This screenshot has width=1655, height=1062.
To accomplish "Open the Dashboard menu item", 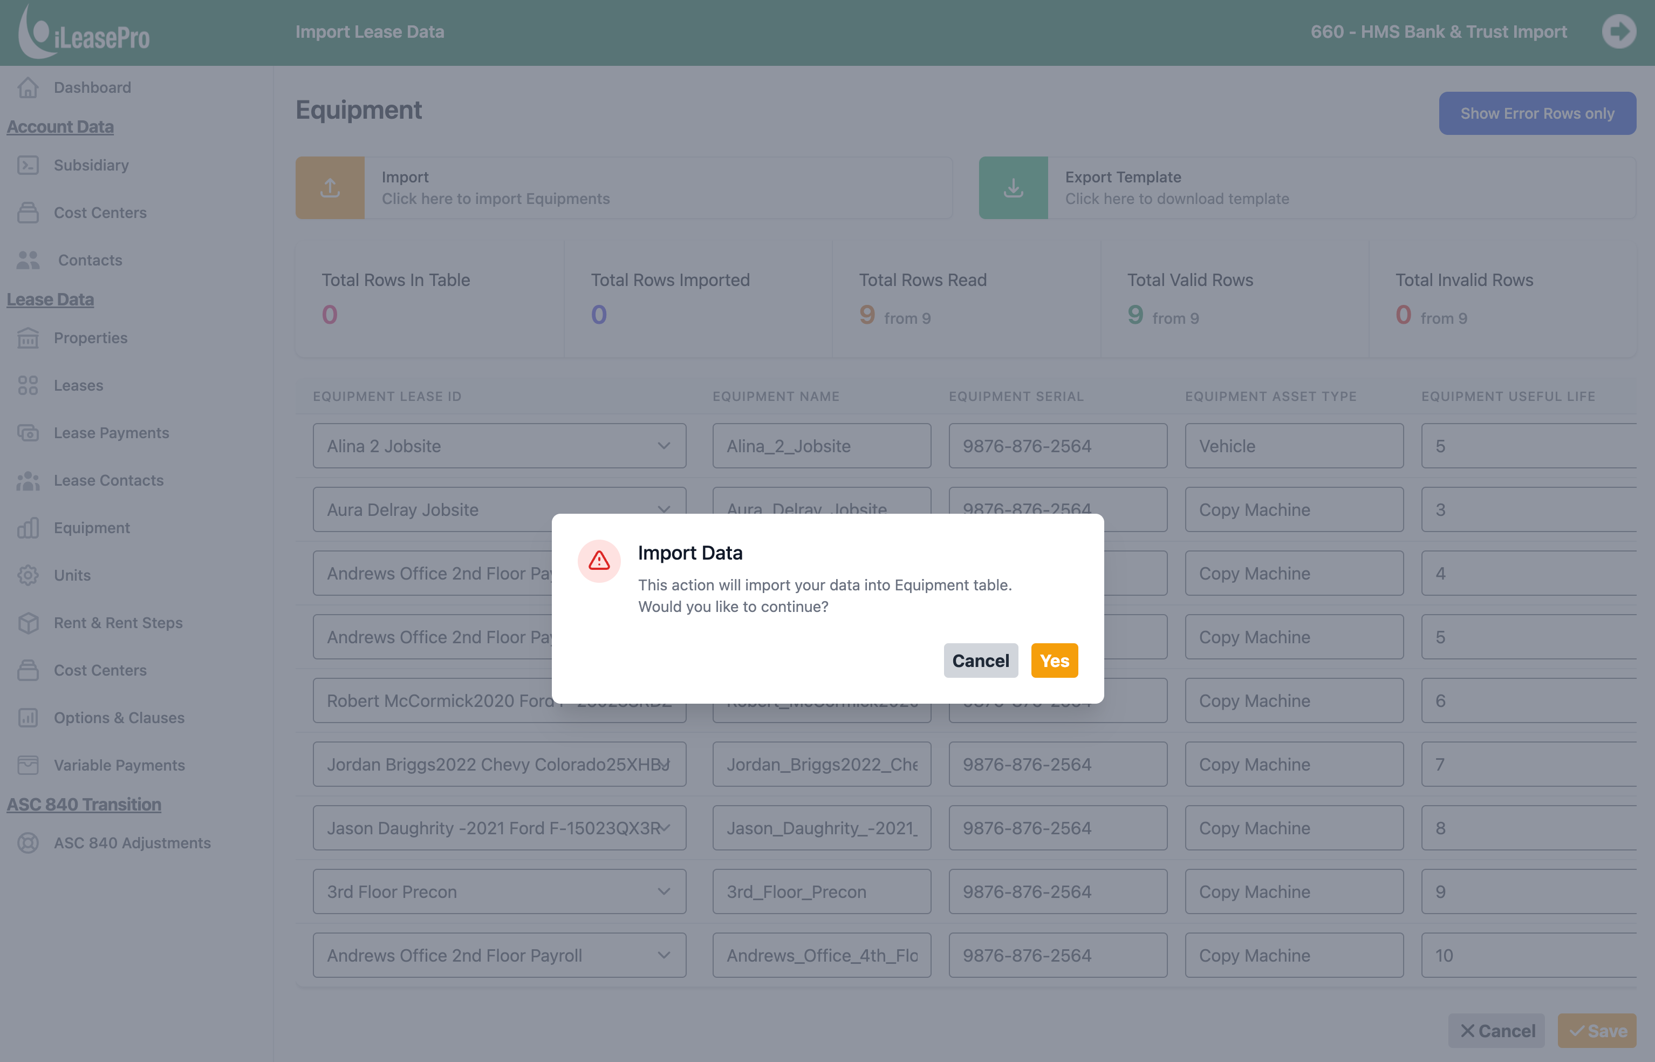I will (x=92, y=87).
